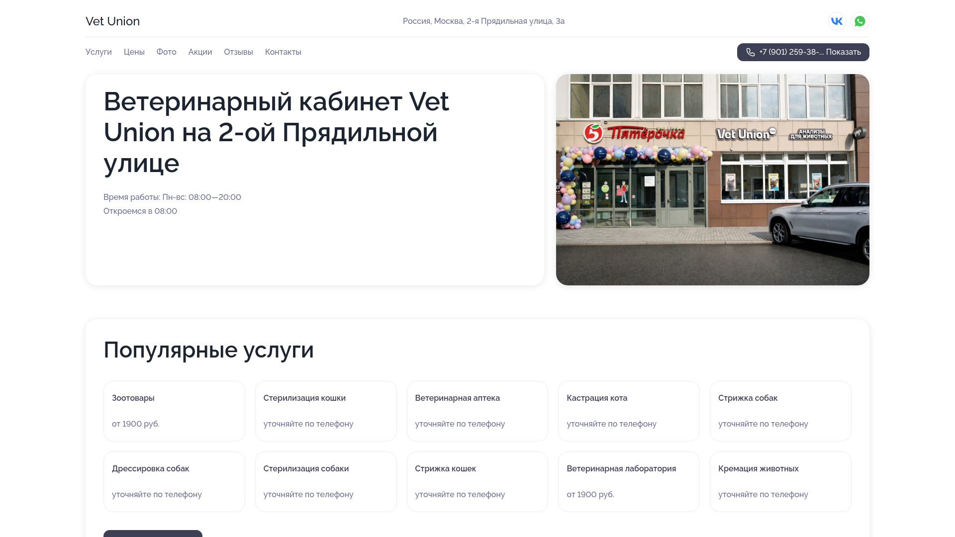Open the Контакты menu item
Viewport: 955px width, 537px height.
click(283, 52)
